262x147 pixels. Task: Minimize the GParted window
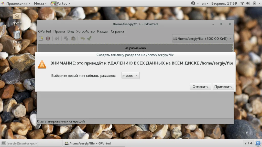point(213,24)
